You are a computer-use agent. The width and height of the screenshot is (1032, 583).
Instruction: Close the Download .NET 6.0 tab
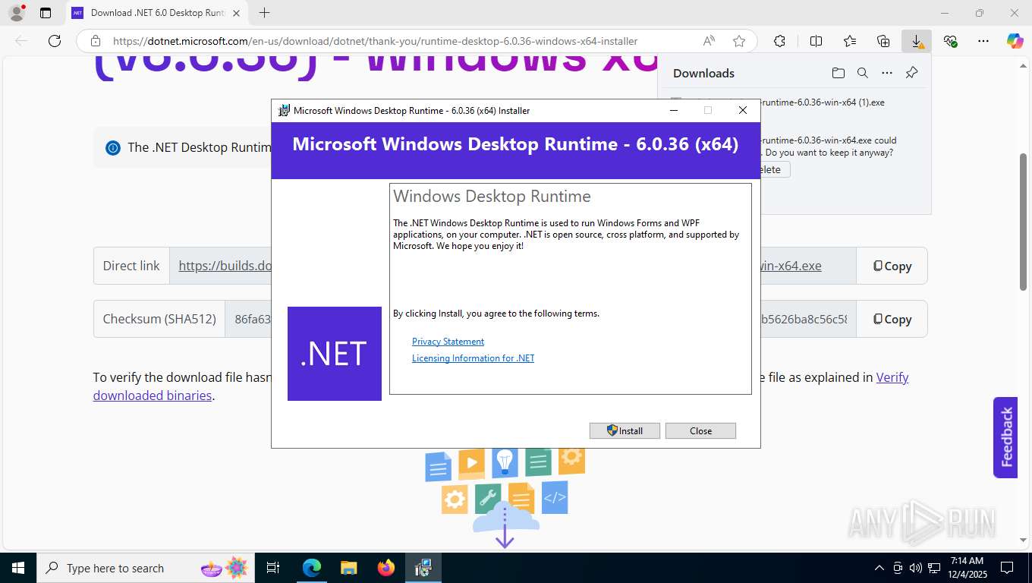pos(236,13)
